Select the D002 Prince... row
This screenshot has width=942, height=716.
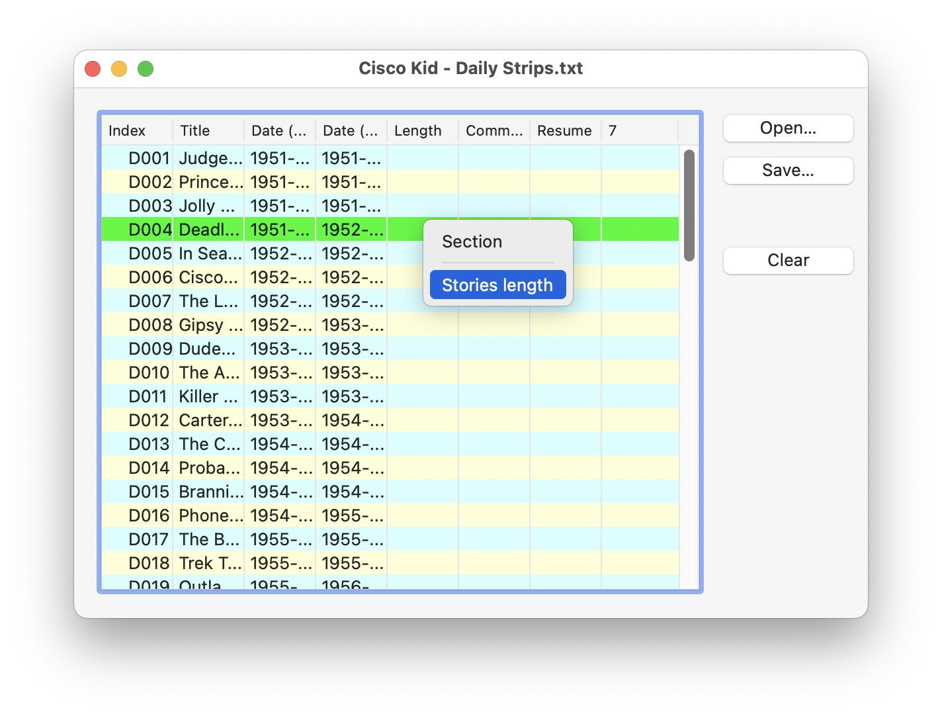[212, 183]
